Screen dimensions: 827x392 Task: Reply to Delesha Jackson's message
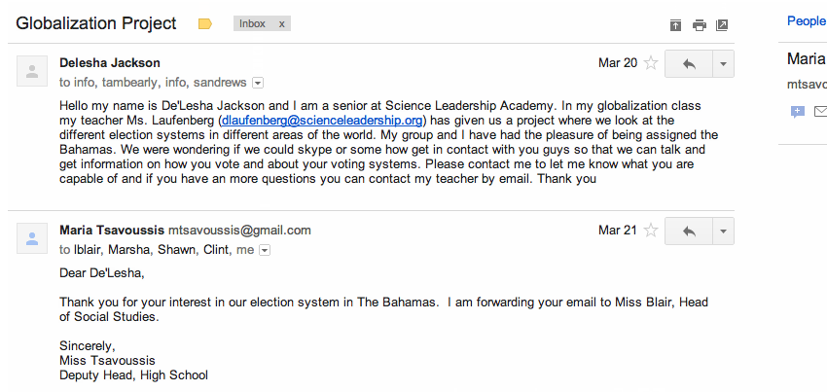(x=690, y=63)
